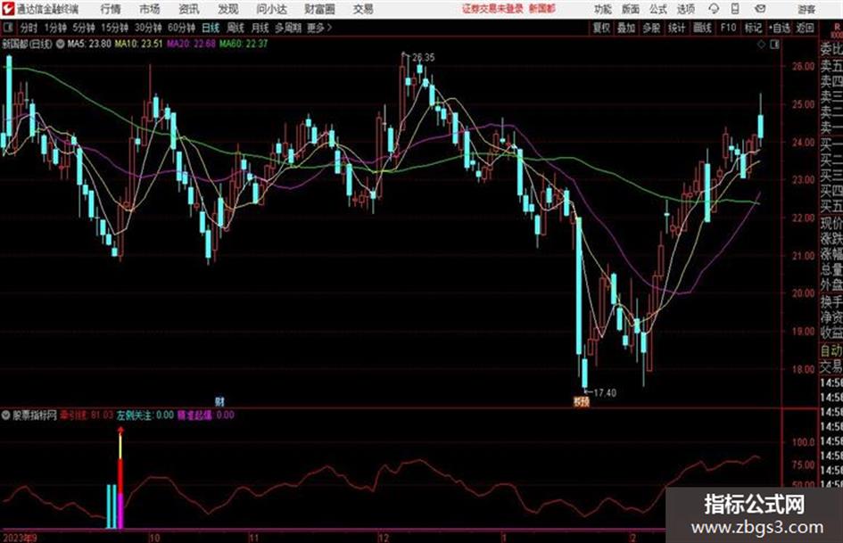Open the mobile phone icon in title bar
This screenshot has height=543, width=843.
pyautogui.click(x=735, y=9)
